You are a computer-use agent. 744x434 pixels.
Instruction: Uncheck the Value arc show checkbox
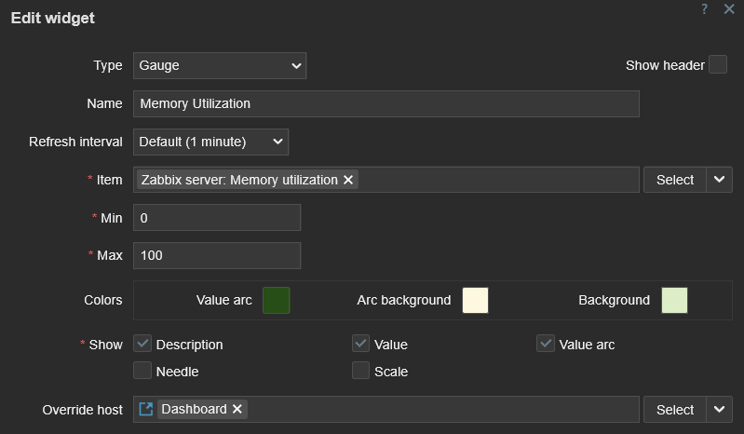pyautogui.click(x=546, y=344)
